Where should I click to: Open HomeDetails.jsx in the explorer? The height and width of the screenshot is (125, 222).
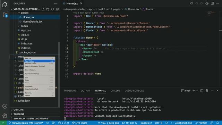(x=32, y=22)
